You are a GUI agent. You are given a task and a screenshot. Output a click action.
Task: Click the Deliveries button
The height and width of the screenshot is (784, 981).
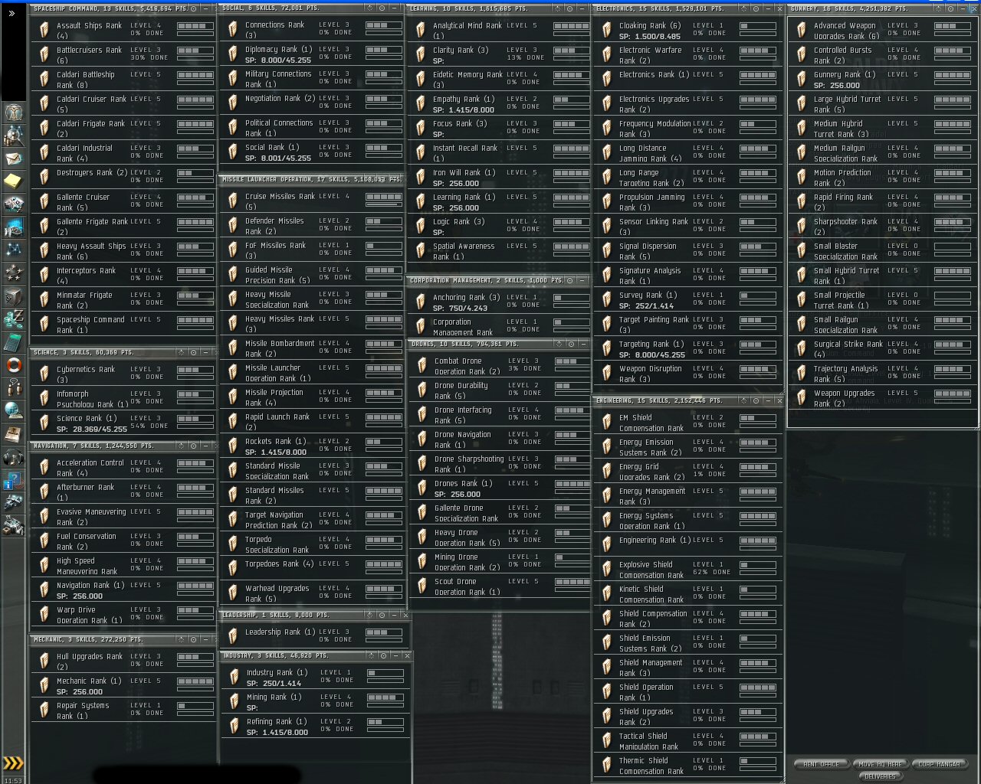pos(880,776)
